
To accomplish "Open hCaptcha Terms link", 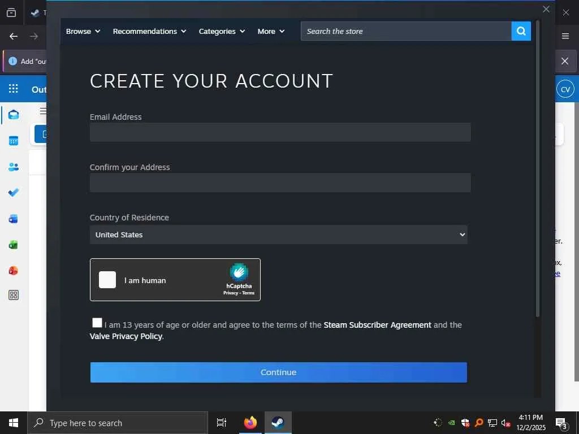I will point(248,293).
